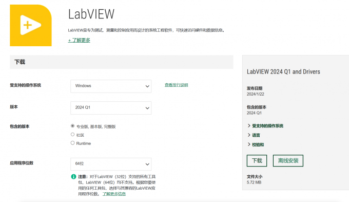Image resolution: width=349 pixels, height=202 pixels.
Task: Click the 2024/1/22 release date value
Action: tap(255, 94)
